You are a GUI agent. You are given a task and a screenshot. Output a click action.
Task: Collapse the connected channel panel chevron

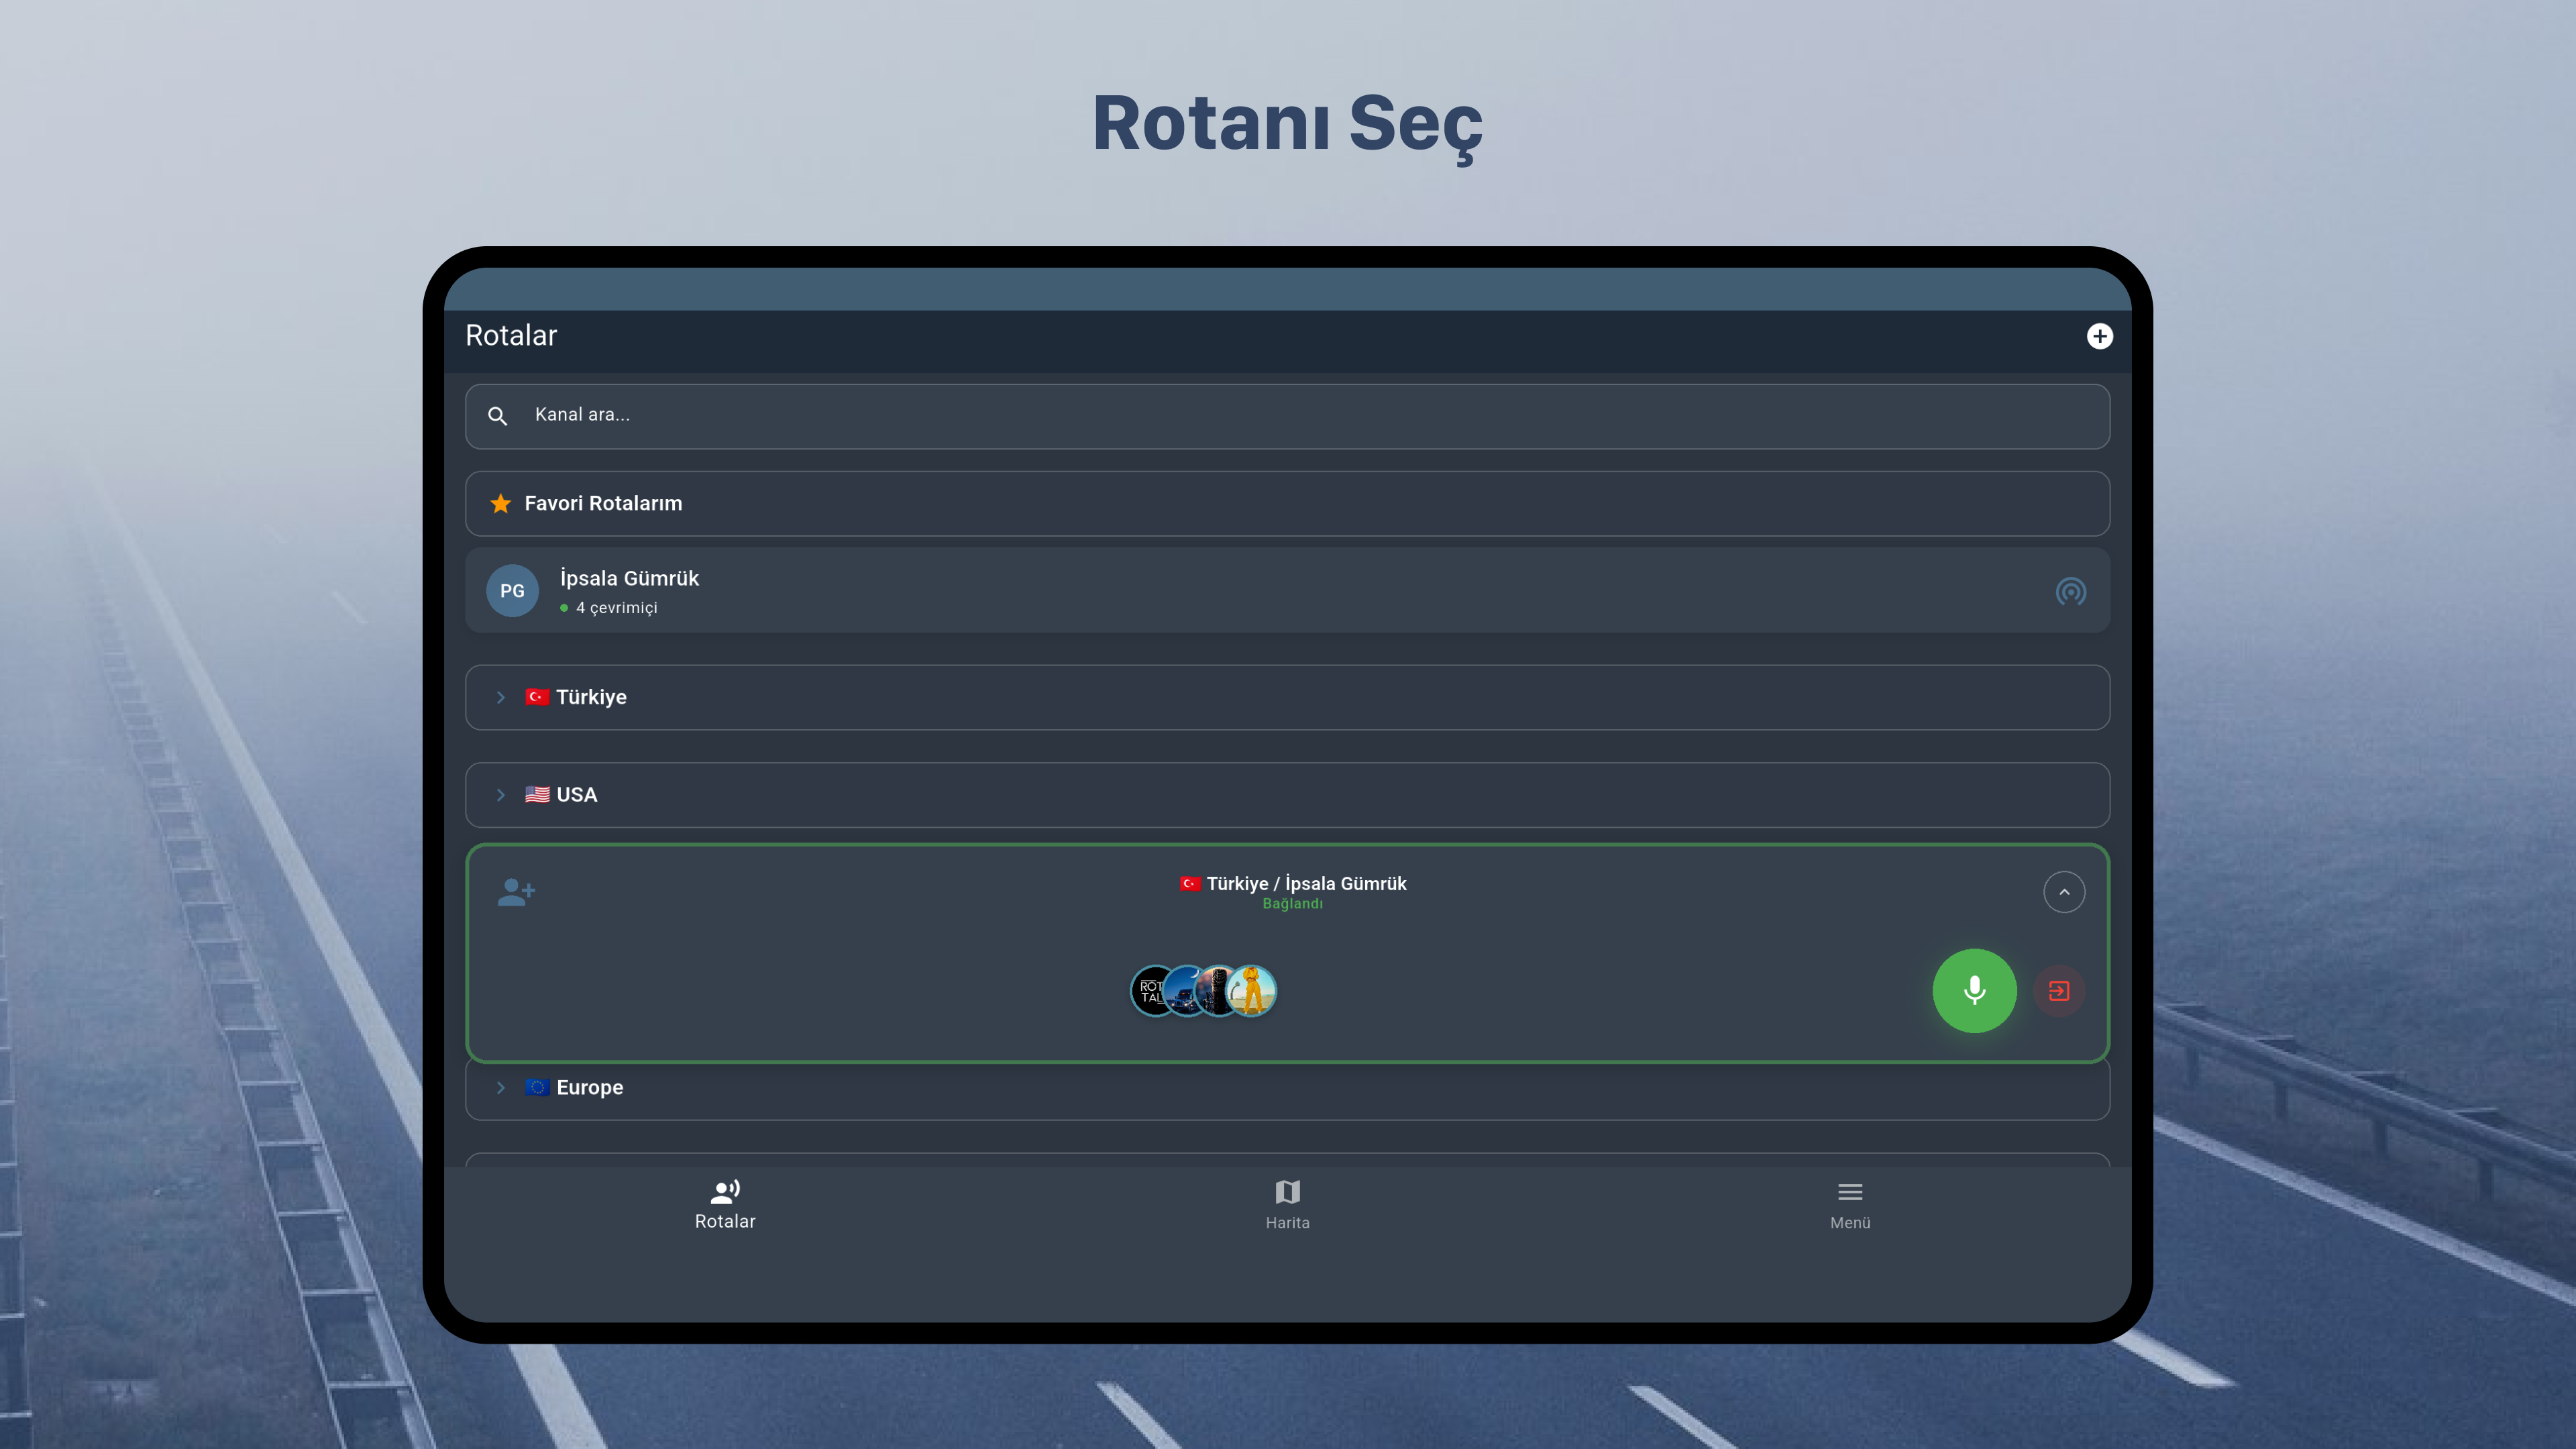pyautogui.click(x=2063, y=892)
